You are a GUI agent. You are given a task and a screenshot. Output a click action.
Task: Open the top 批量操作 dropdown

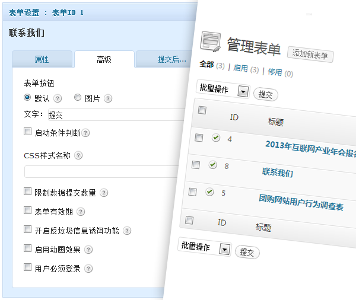[x=242, y=91]
